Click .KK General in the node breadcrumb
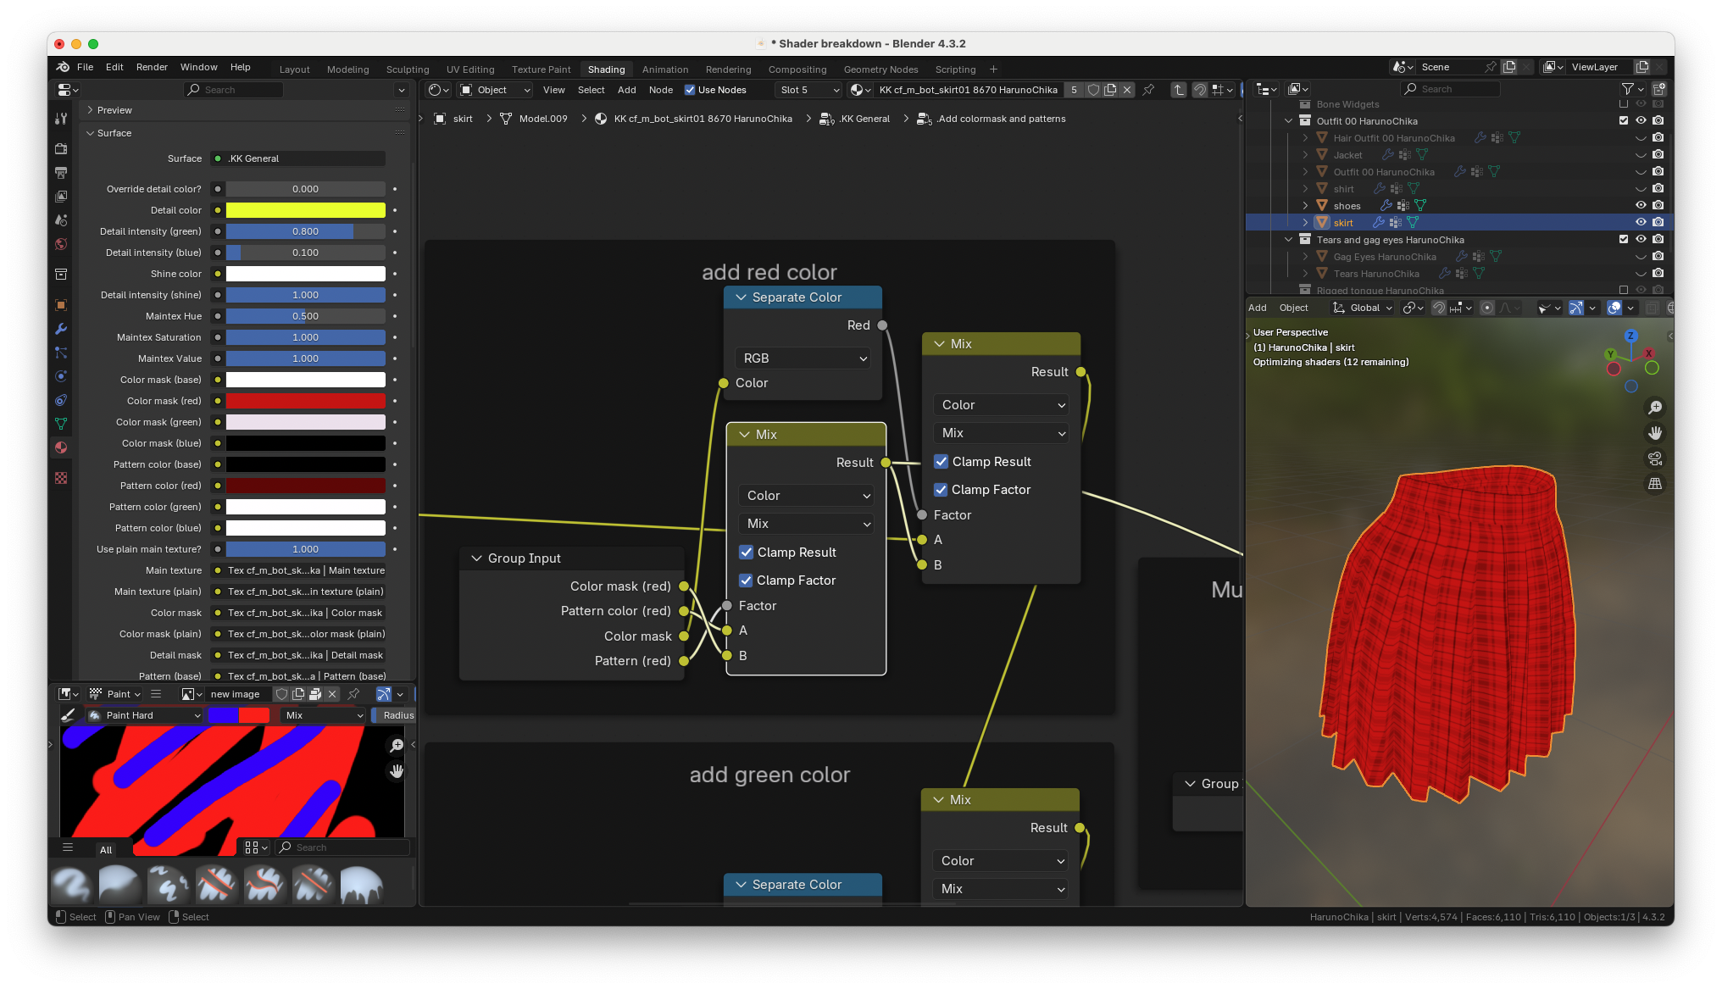1722x989 pixels. (864, 119)
